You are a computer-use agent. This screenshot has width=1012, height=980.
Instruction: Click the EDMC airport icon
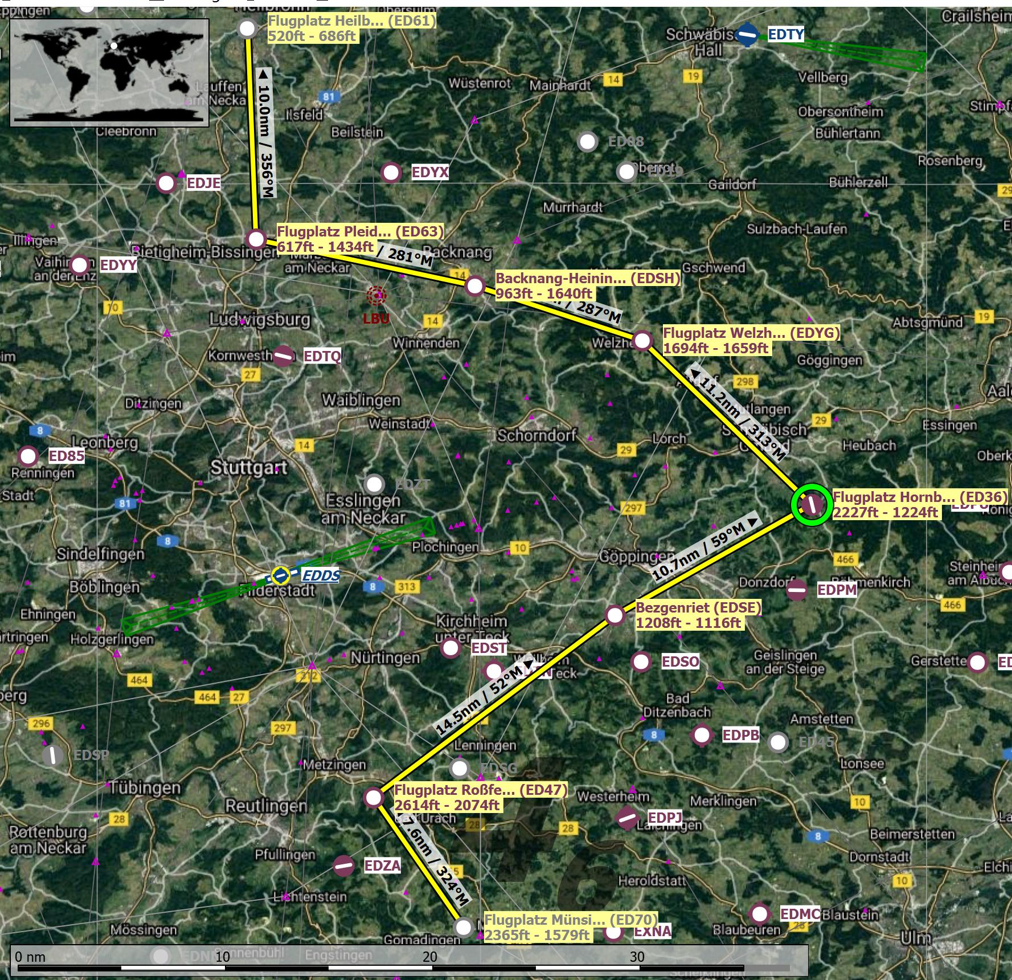tap(760, 914)
